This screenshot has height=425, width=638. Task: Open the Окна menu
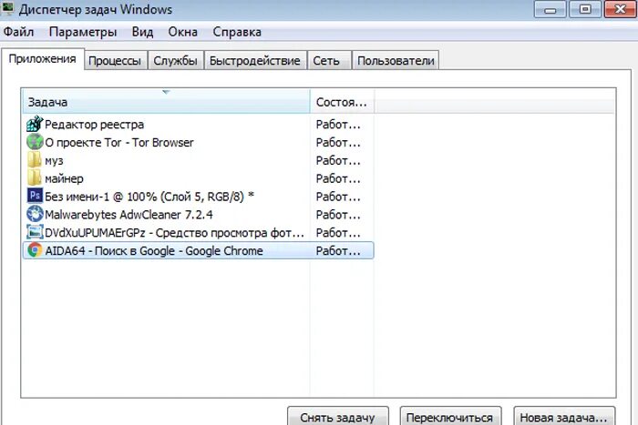[x=182, y=32]
